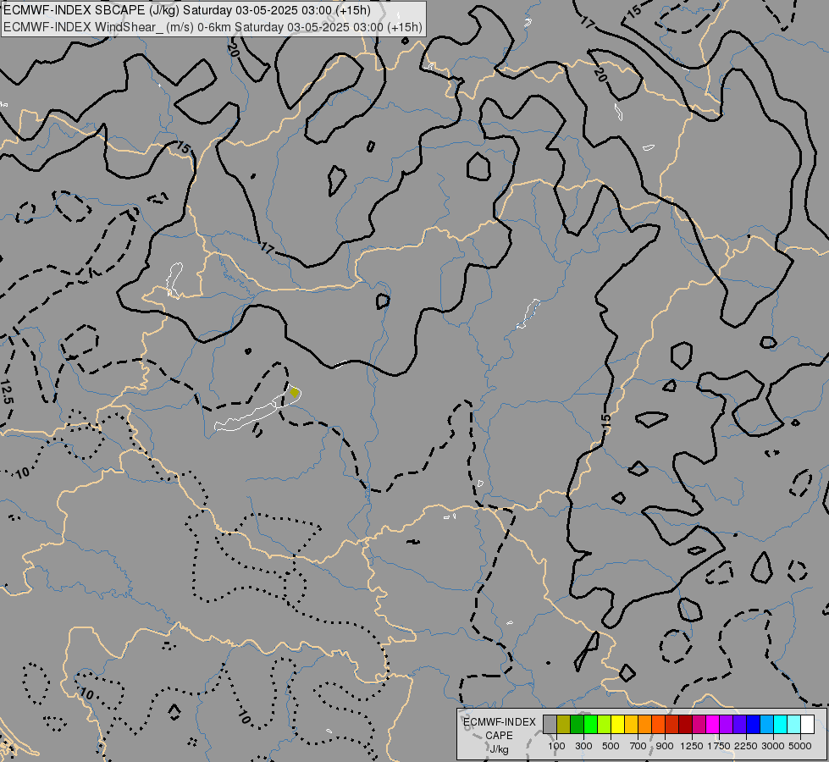Viewport: 829px width, 762px height.
Task: Click the dark green CAPE legend swatch
Action: click(577, 724)
